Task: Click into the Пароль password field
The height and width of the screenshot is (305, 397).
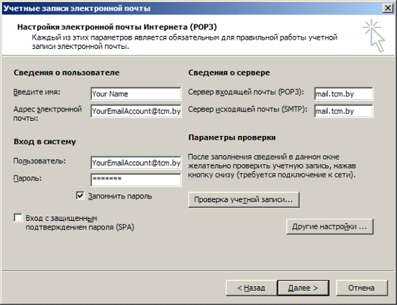Action: pyautogui.click(x=136, y=180)
